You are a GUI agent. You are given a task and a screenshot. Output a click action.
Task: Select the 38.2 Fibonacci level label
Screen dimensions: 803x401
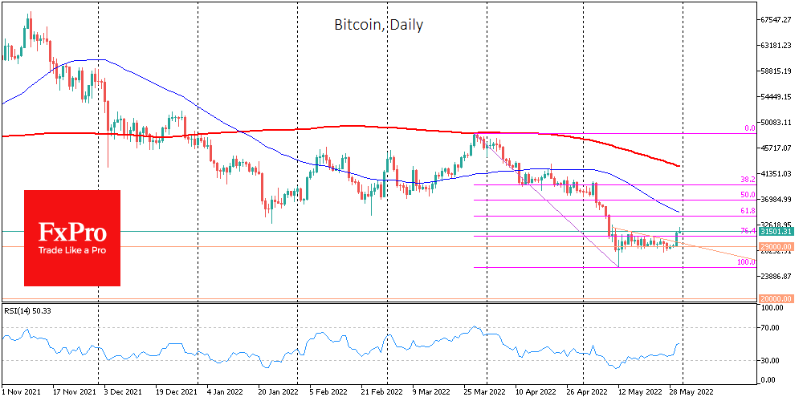click(747, 180)
